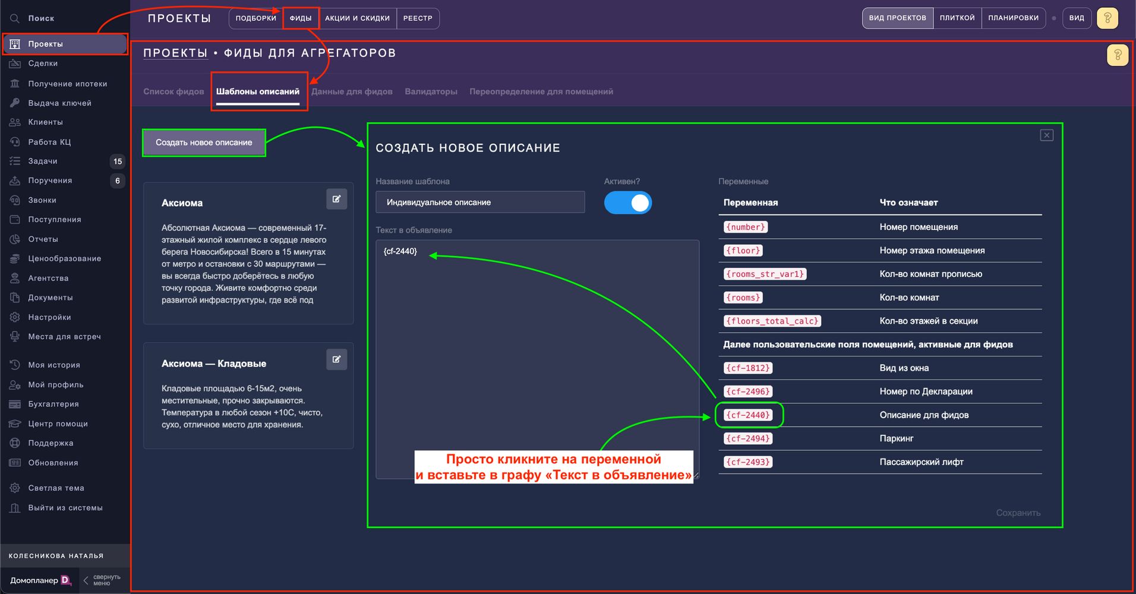Select the Шаблоны описаний tab
This screenshot has width=1136, height=594.
click(x=258, y=91)
